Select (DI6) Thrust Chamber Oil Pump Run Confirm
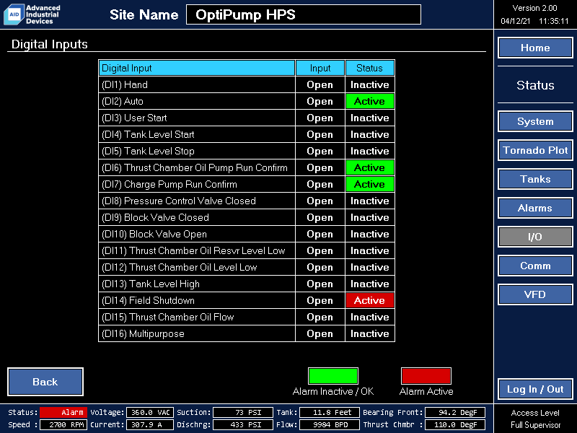This screenshot has height=433, width=577. pyautogui.click(x=195, y=167)
